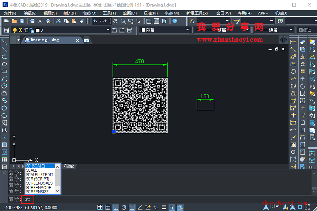
Task: Expand the text style dropdown
Action: pyautogui.click(x=227, y=21)
